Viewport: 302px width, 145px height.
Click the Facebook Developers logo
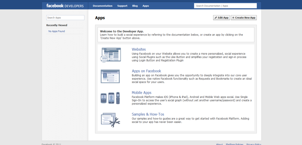tap(65, 6)
